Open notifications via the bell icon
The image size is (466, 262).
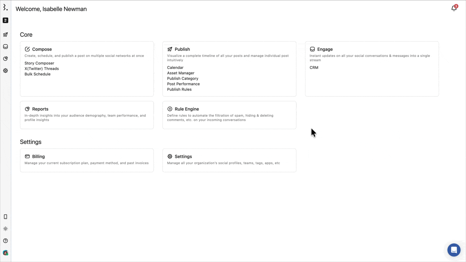coord(454,8)
